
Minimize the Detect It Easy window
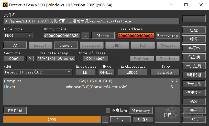pos(171,5)
